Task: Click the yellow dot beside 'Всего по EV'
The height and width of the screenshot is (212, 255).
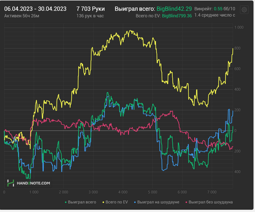Action: 103,202
